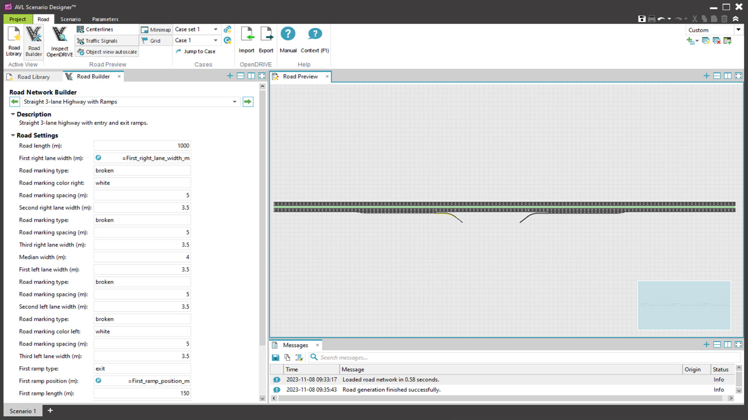The height and width of the screenshot is (420, 748).
Task: Click the green next-road arrow
Action: coord(248,102)
